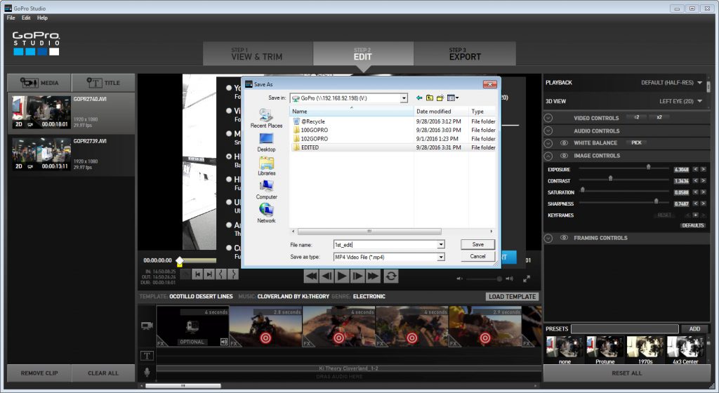Click the Load Template button
Screen dimensions: 719x393
[x=512, y=297]
